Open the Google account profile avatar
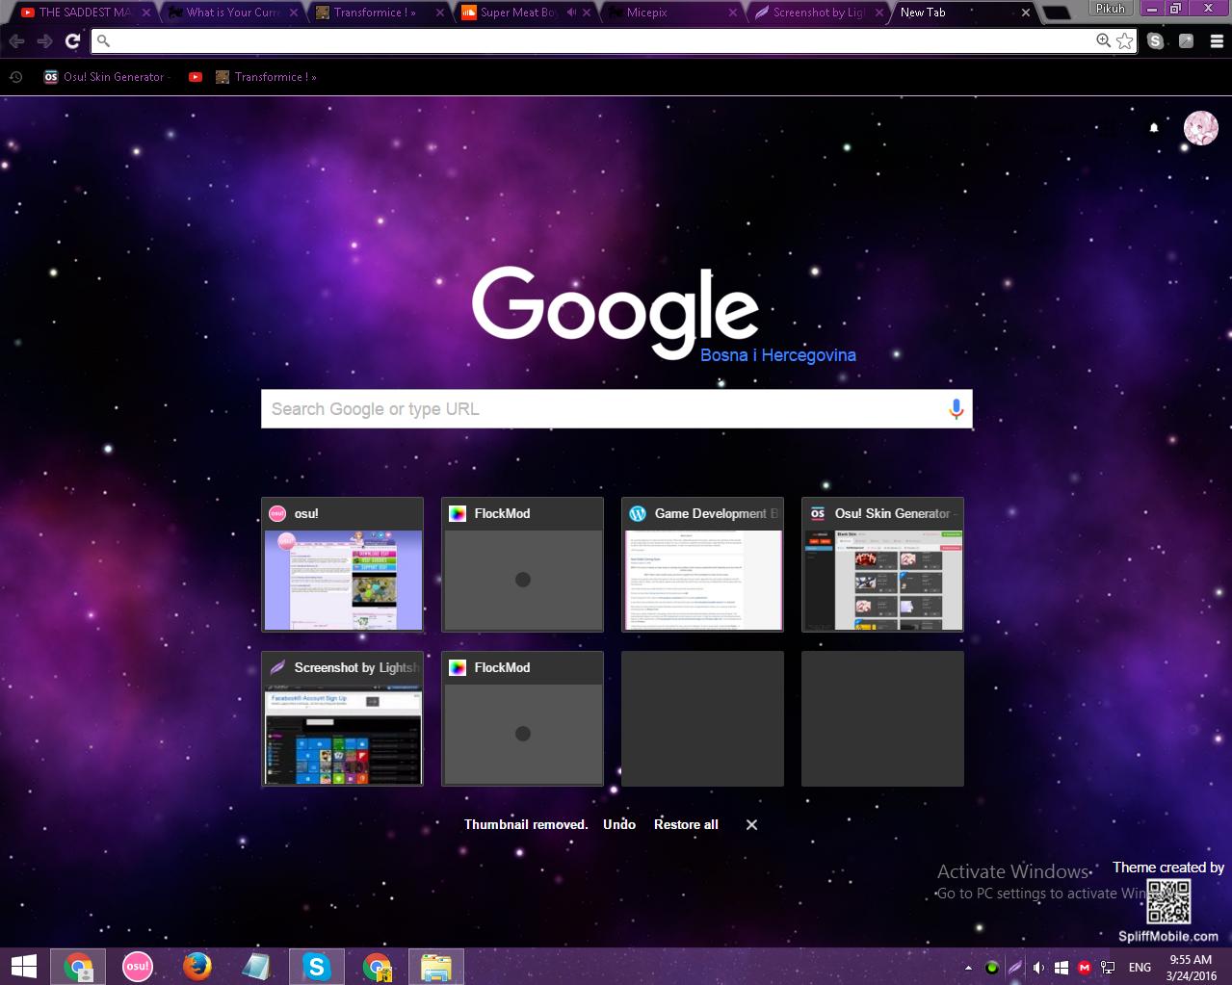1232x985 pixels. (1200, 128)
